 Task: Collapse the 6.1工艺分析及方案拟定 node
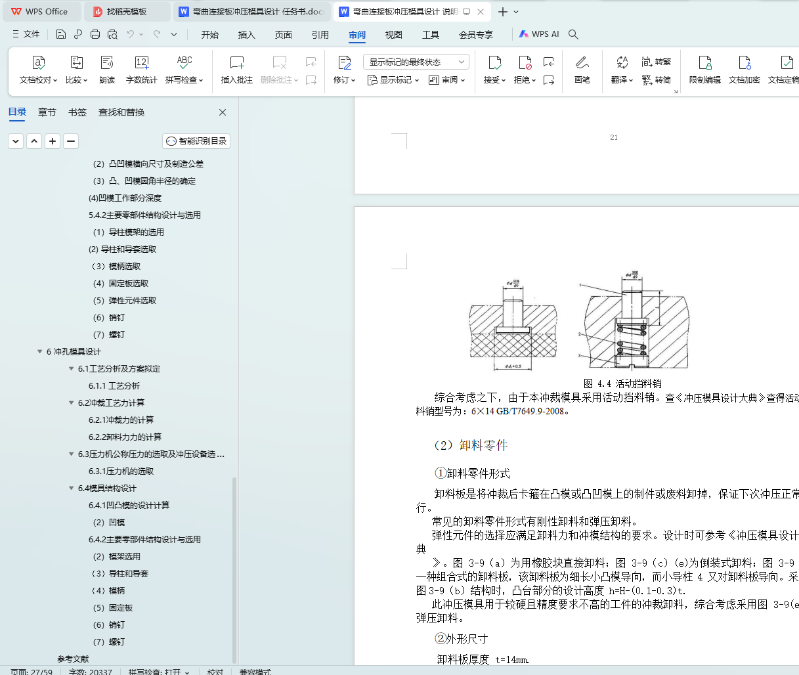click(x=72, y=368)
